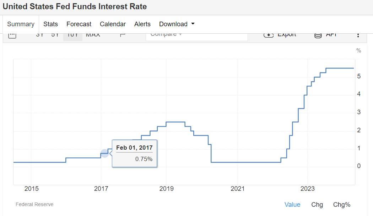Open the three-dot chart options menu
373x216 pixels.
[x=358, y=35]
